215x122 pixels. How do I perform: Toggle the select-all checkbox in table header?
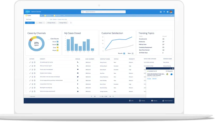point(26,59)
